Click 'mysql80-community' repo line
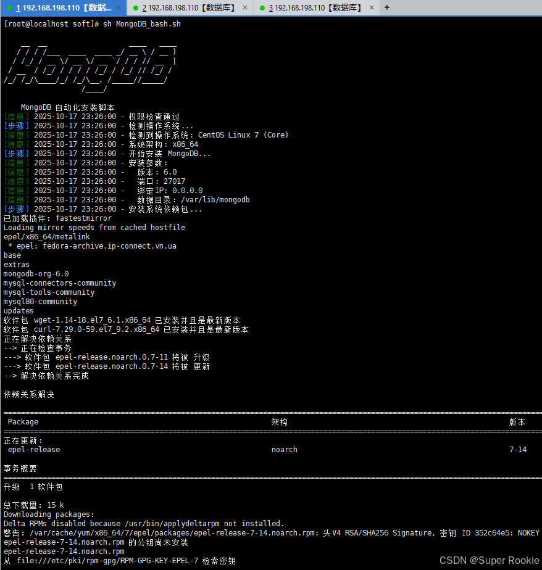This screenshot has height=570, width=542. click(40, 302)
